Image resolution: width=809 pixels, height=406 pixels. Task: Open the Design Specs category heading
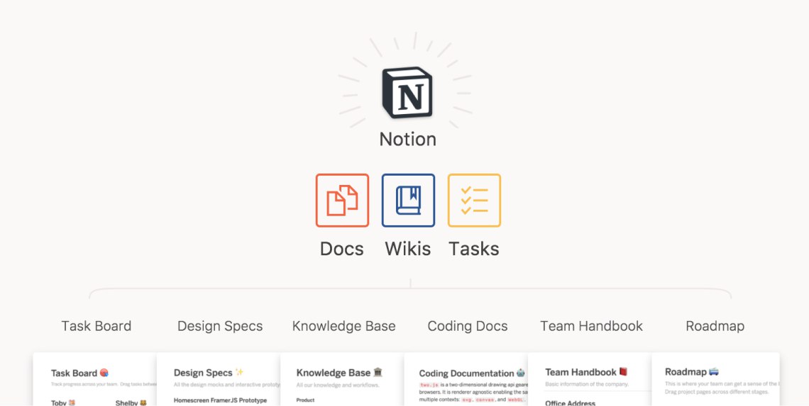220,326
